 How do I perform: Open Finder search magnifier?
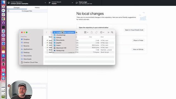click(112, 32)
